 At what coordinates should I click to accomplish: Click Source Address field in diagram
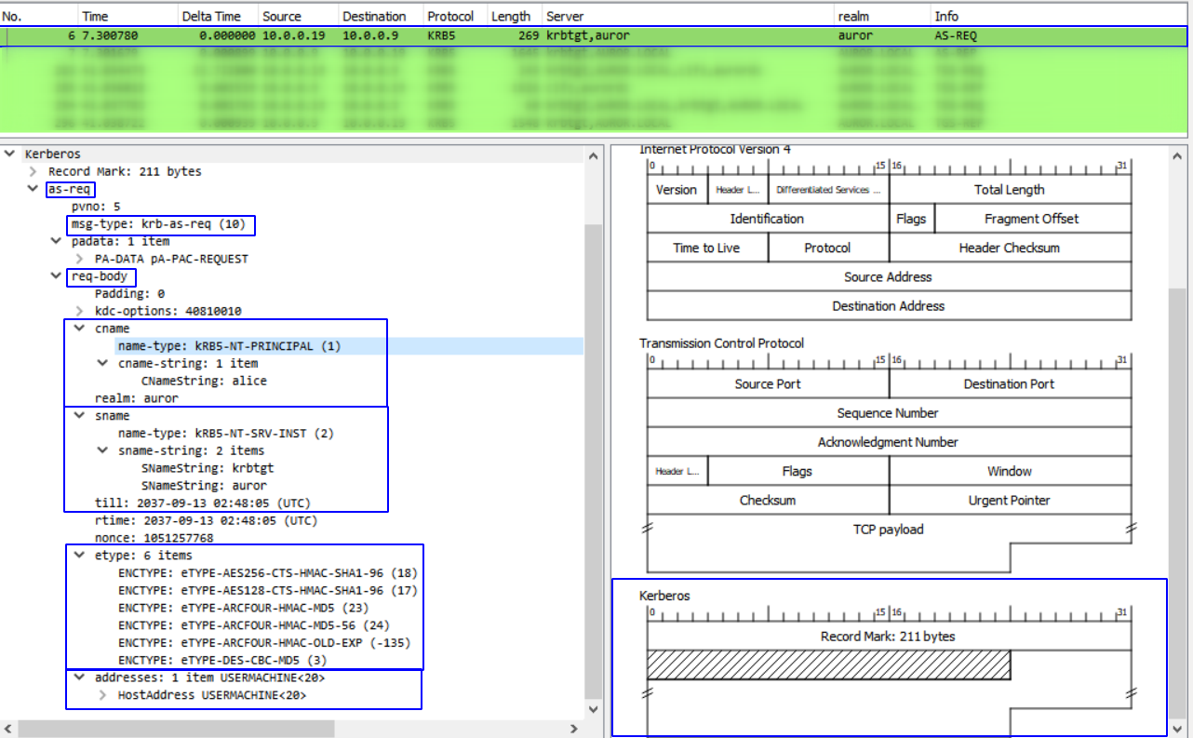(889, 276)
